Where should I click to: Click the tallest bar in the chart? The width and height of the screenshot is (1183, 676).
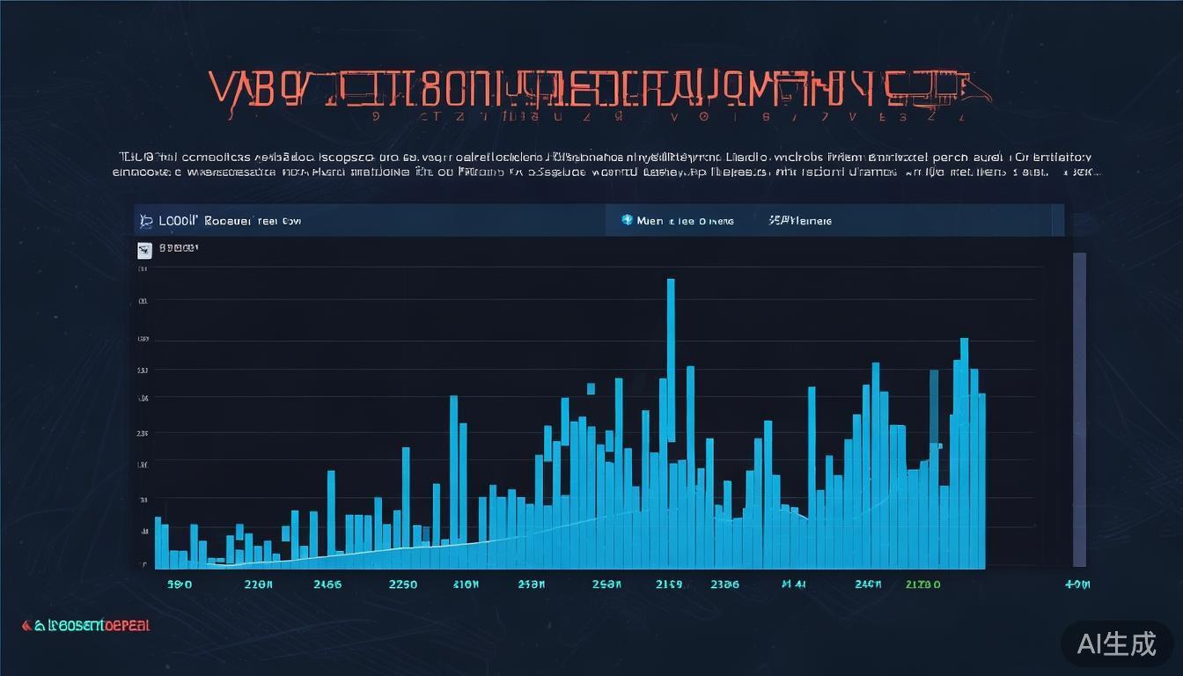click(x=671, y=361)
